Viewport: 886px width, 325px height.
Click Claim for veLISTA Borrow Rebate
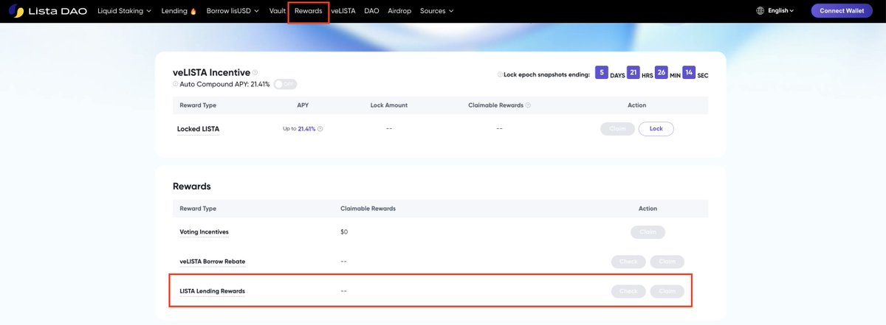pos(667,262)
